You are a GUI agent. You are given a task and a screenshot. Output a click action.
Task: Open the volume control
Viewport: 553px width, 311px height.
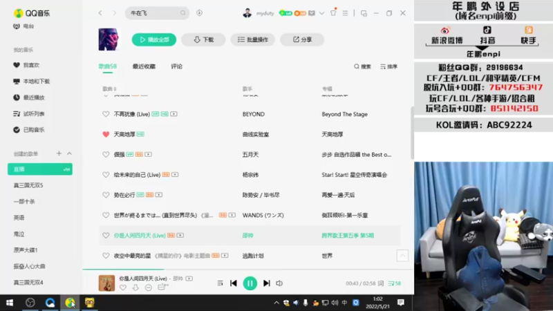279,283
